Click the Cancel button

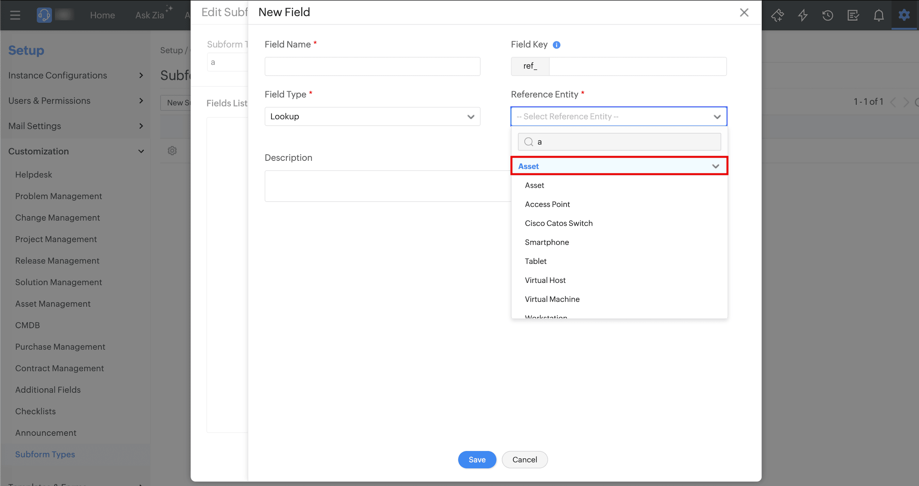(x=525, y=460)
